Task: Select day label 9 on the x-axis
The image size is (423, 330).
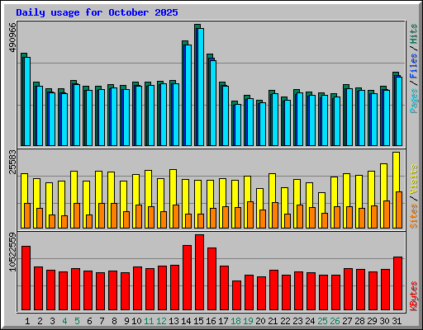Action: pyautogui.click(x=126, y=321)
